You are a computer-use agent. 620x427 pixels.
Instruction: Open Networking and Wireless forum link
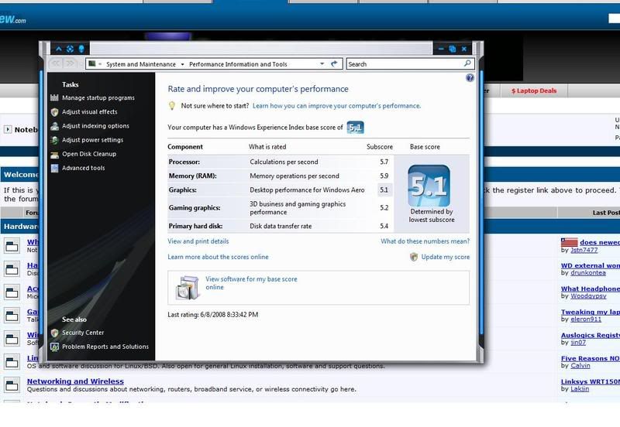[x=75, y=381]
